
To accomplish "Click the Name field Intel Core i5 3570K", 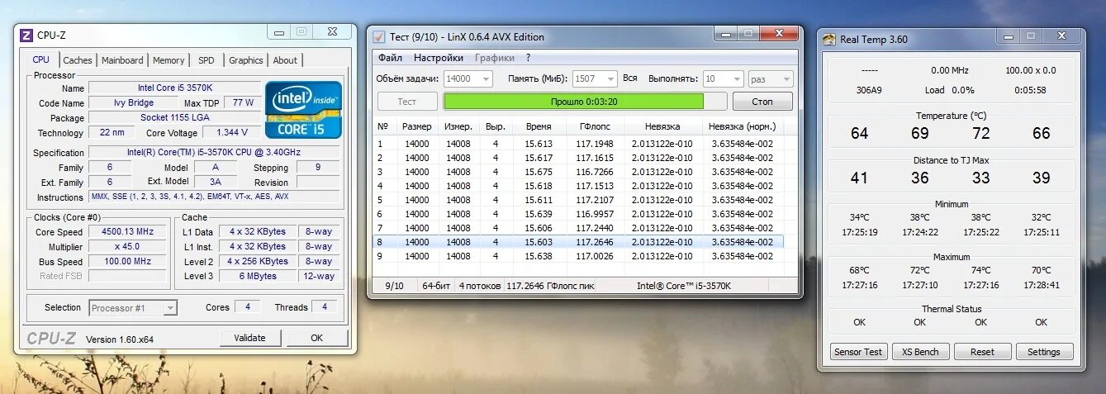I will (174, 88).
